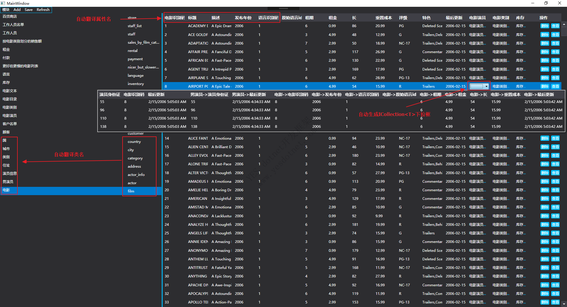The height and width of the screenshot is (307, 567).
Task: Expand 库存 cell in ADAPTATIO row
Action: 521,43
